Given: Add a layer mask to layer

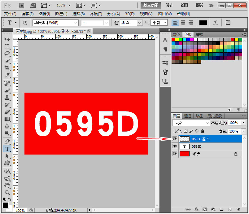Looking at the screenshot, I should click(x=205, y=209).
